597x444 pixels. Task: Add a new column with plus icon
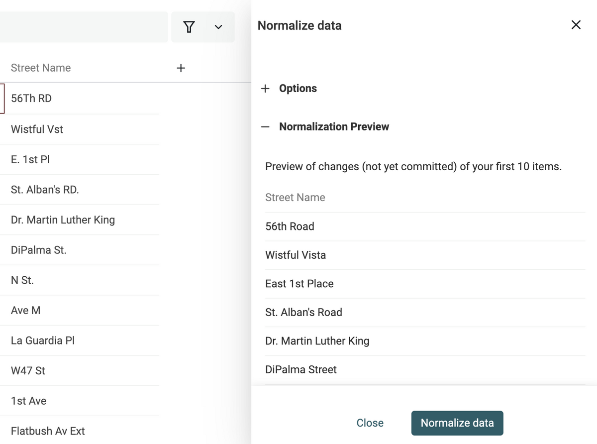181,68
